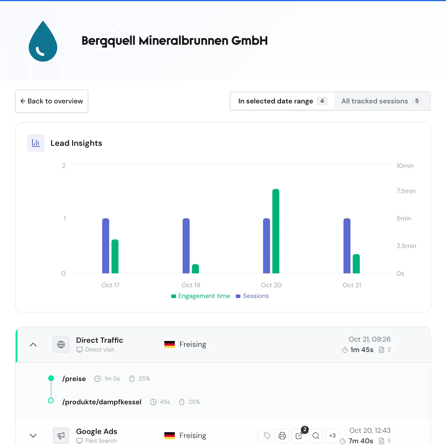Click the hollow green dot at /produkte/dampfkessel
446x445 pixels.
pos(51,401)
